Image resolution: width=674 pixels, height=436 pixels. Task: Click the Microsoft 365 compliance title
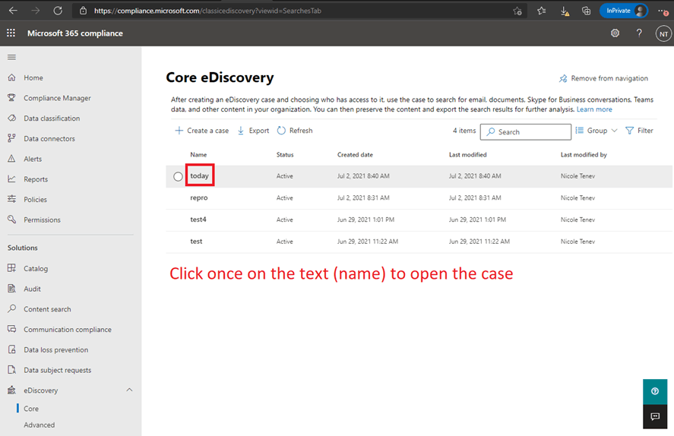tap(75, 33)
